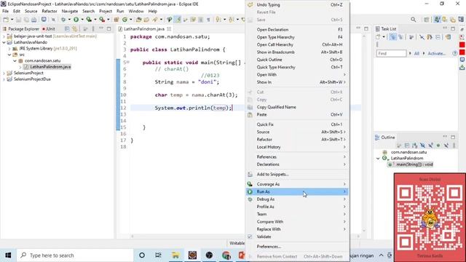Screen dimensions: 466x262
Task: Click the taskbar search box
Action: (75, 255)
